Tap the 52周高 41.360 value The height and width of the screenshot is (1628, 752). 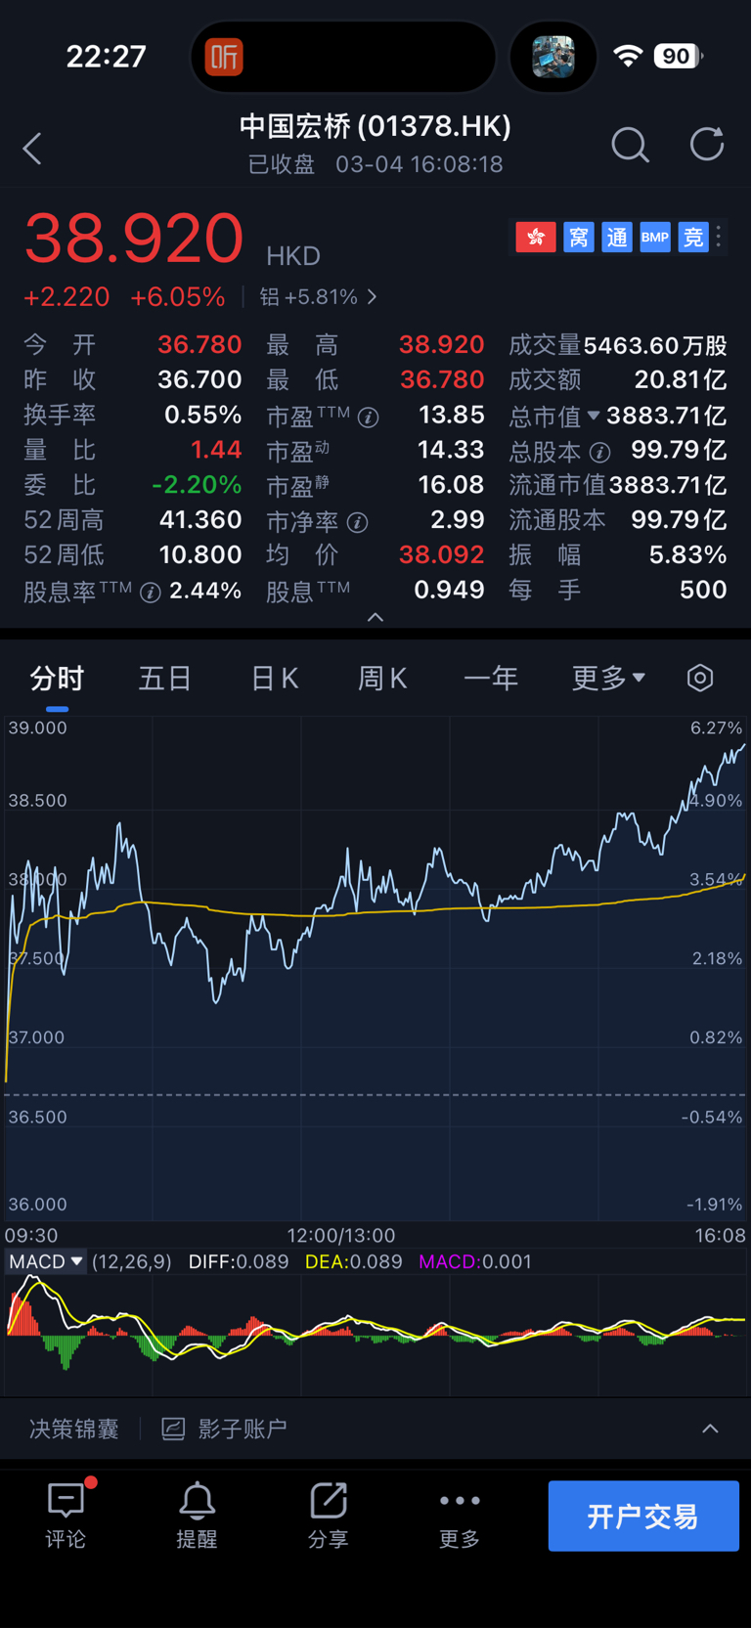coord(200,519)
